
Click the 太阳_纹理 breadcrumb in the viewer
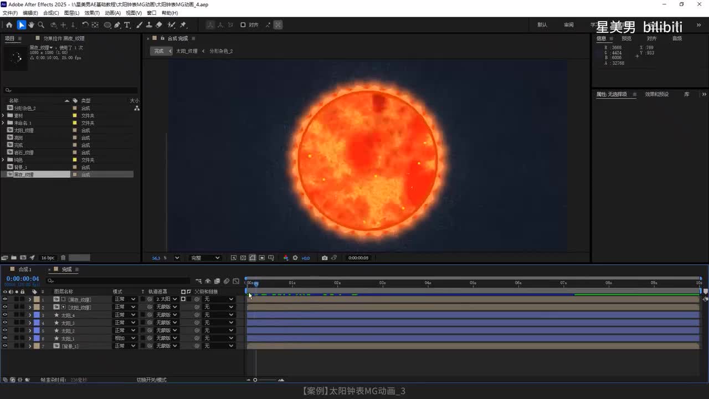(187, 51)
